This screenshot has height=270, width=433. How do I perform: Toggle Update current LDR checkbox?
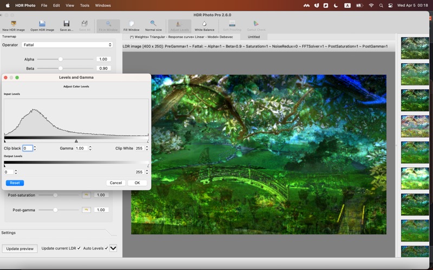pyautogui.click(x=78, y=248)
